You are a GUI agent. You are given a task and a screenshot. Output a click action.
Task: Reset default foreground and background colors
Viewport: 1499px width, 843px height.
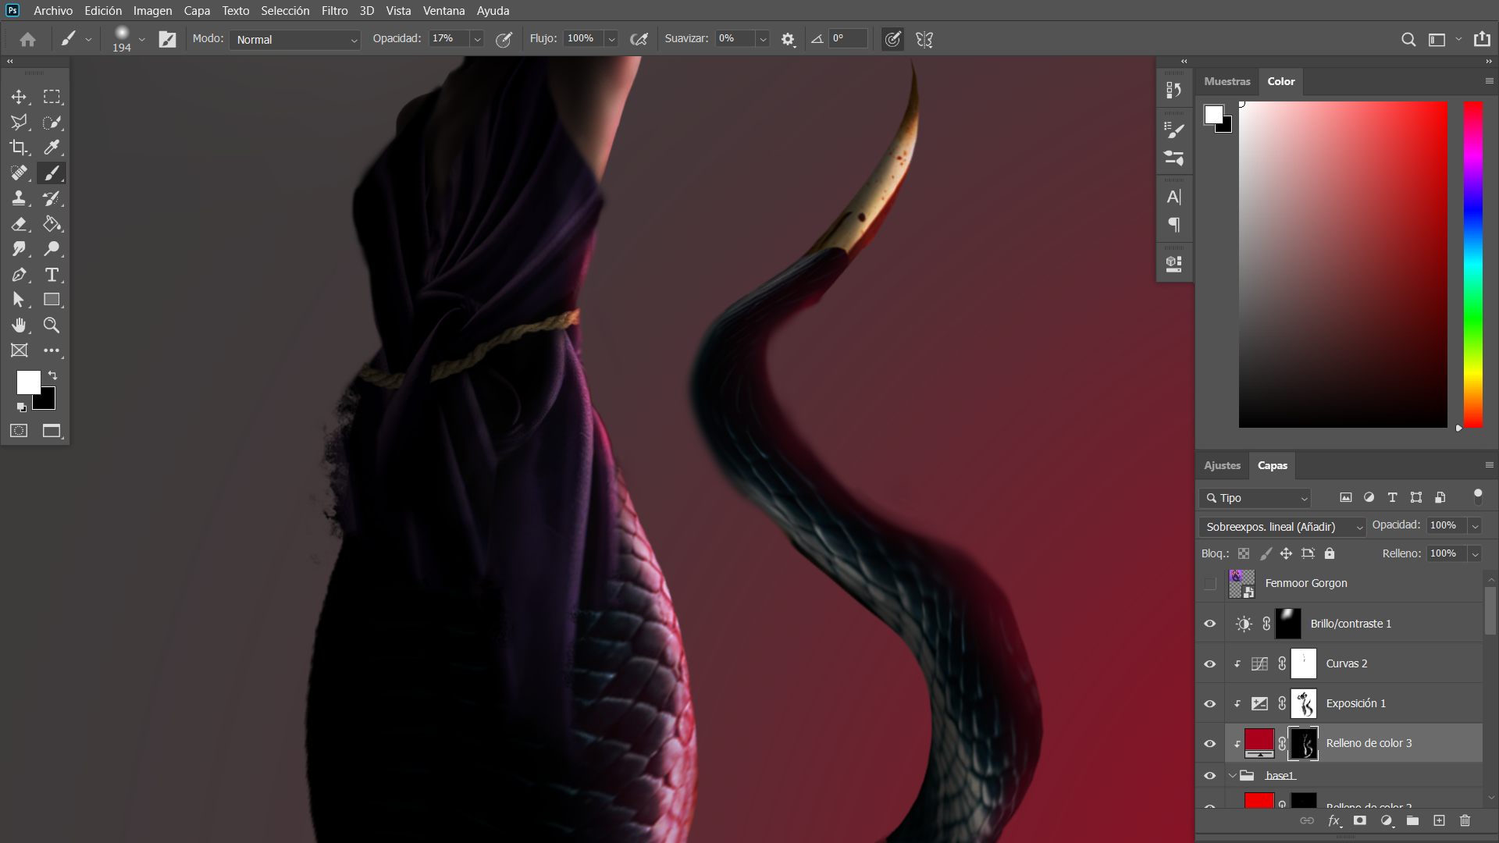tap(21, 407)
